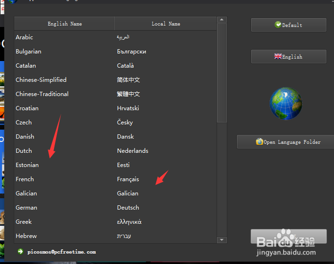The height and width of the screenshot is (264, 334).
Task: Click local name 简体中文
Action: coord(128,80)
